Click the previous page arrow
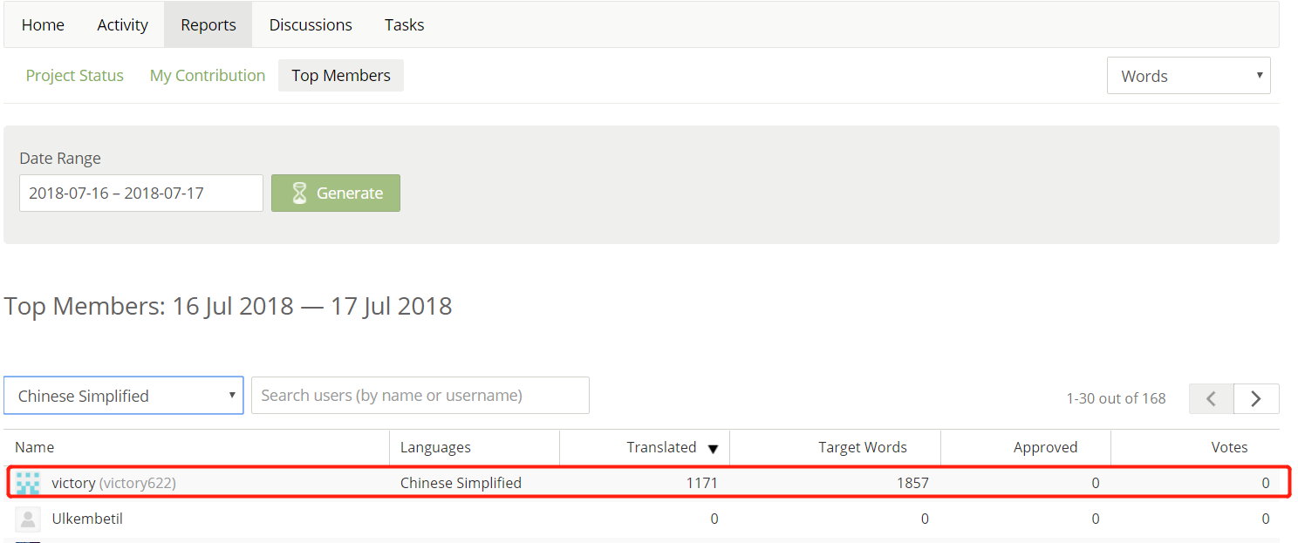The width and height of the screenshot is (1298, 543). pyautogui.click(x=1211, y=398)
